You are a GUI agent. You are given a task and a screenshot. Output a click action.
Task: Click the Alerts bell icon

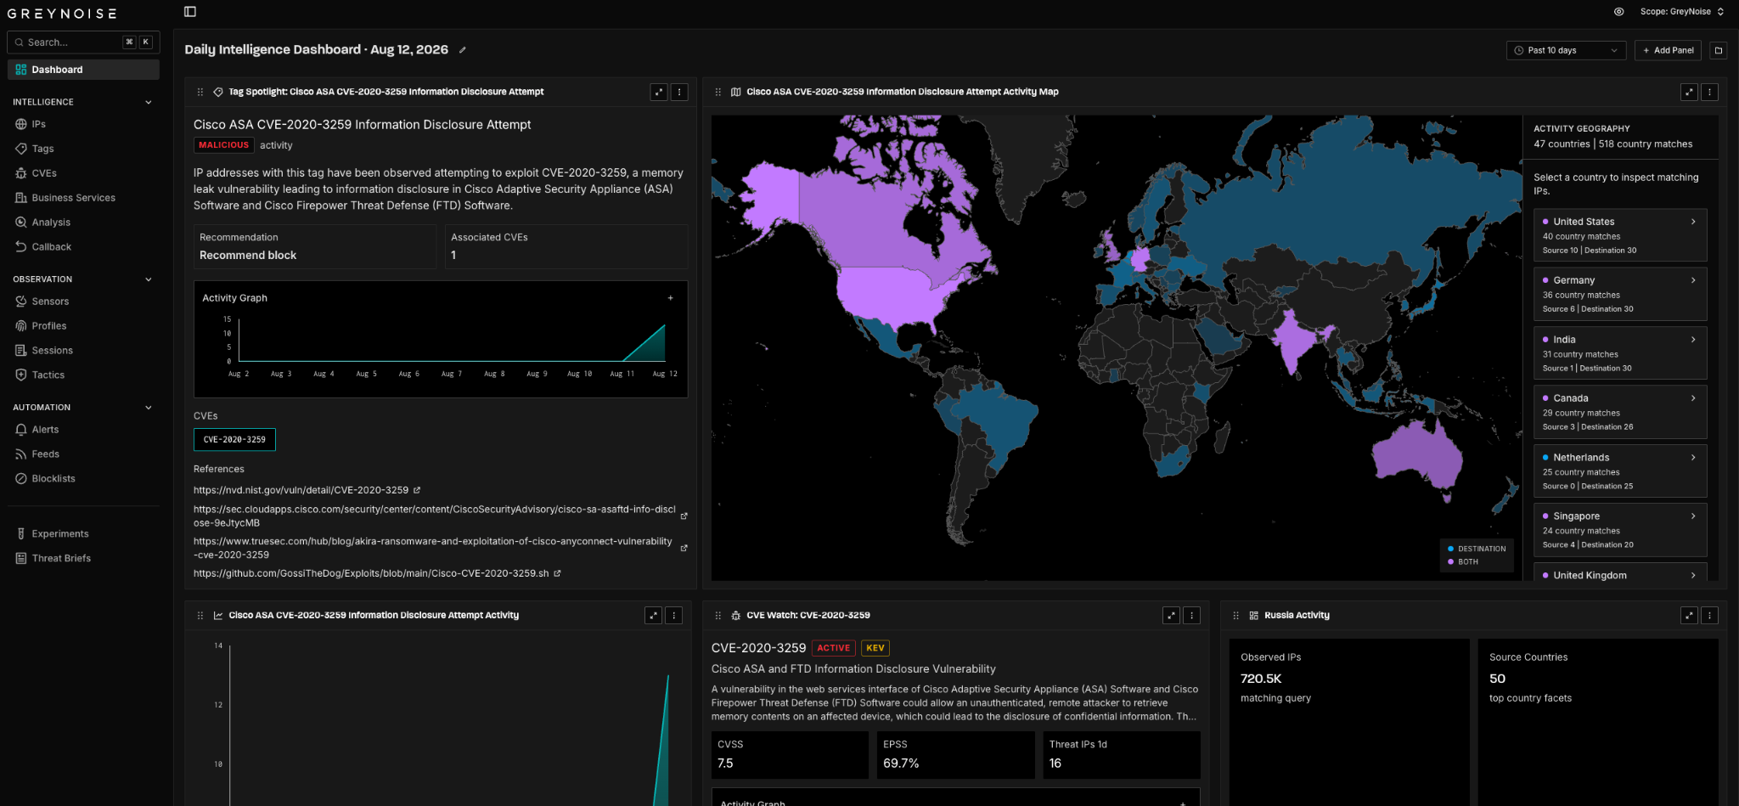21,430
